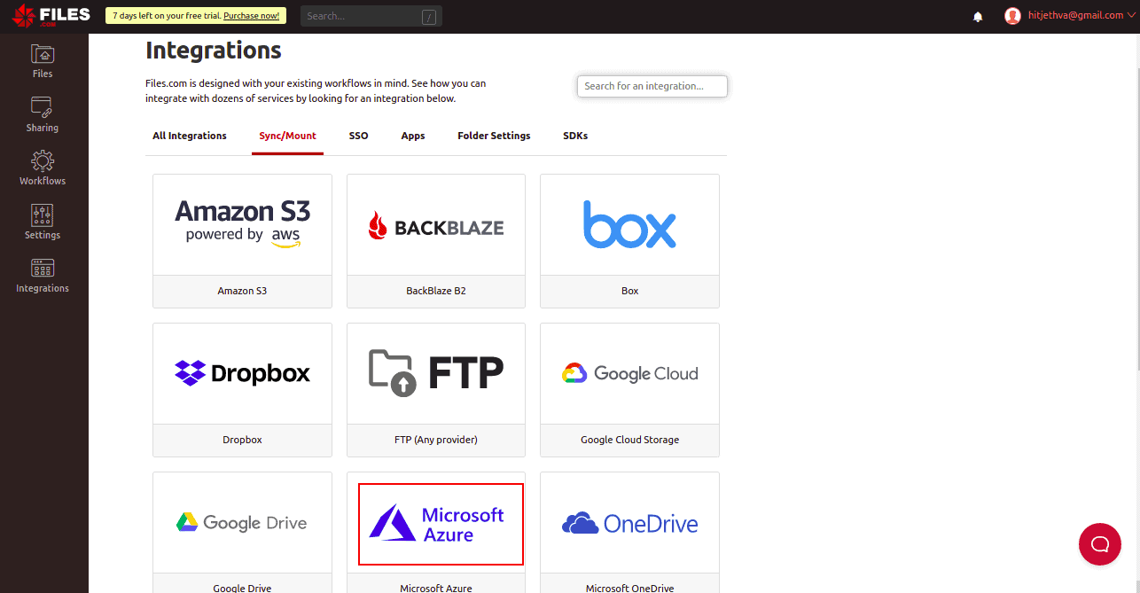Screen dimensions: 1140x593
Task: Click the Box logo card
Action: click(x=629, y=224)
